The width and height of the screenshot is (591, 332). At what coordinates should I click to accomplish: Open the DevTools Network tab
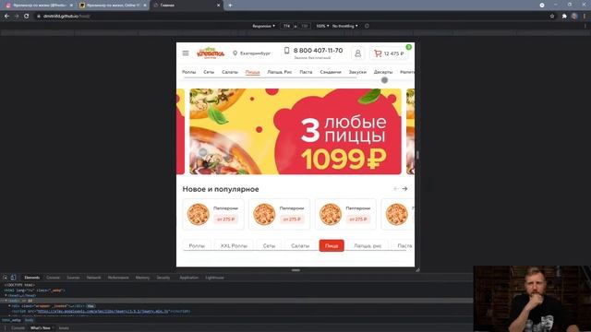click(93, 278)
